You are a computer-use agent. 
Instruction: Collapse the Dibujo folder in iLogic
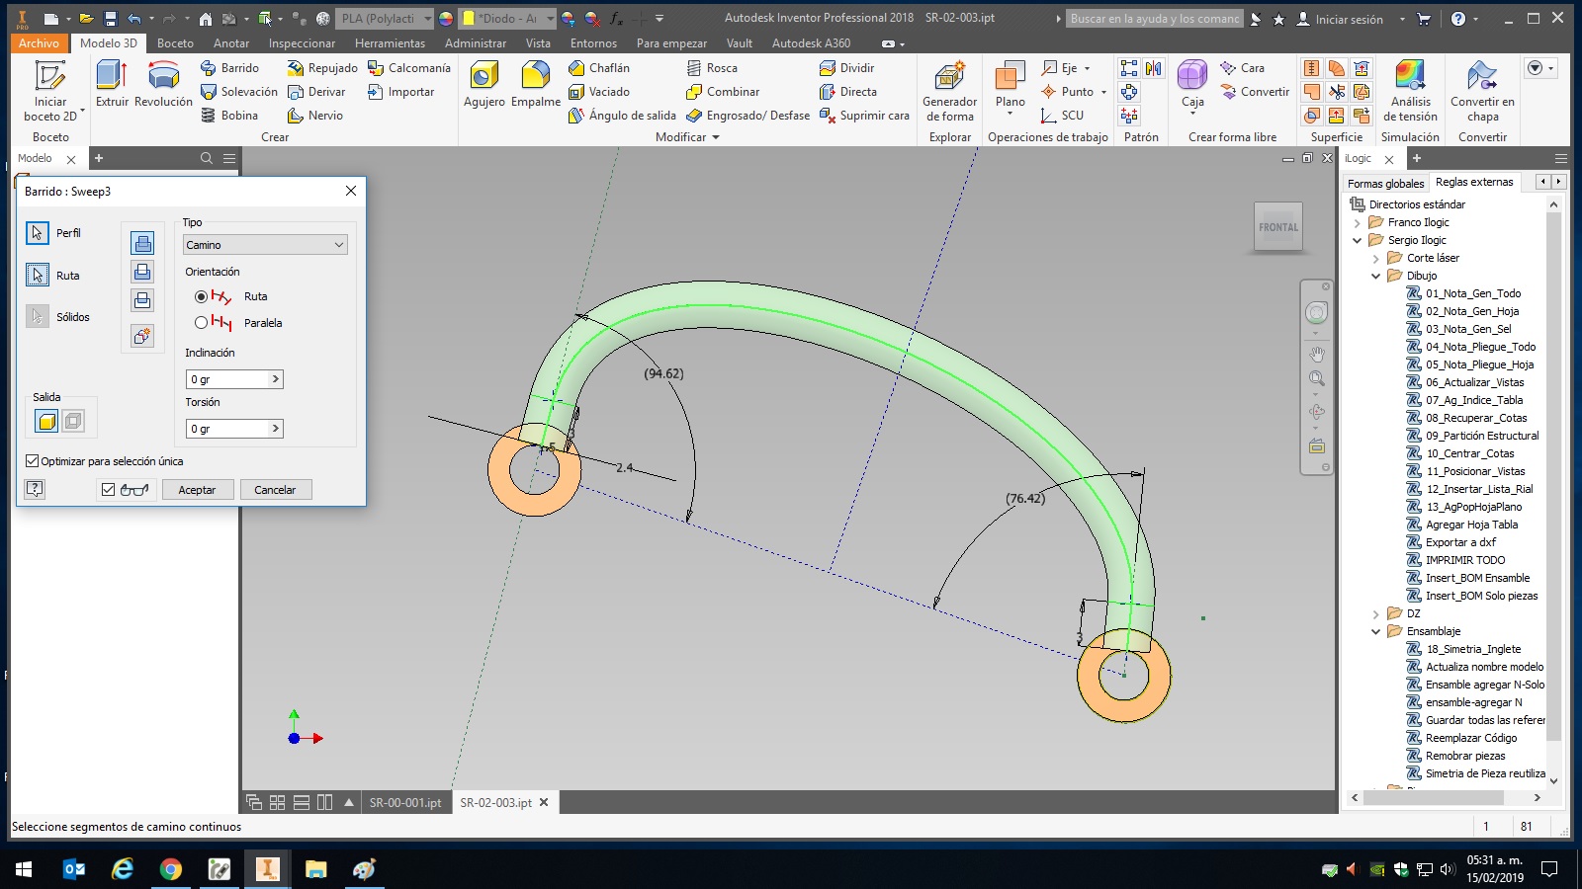coord(1374,276)
